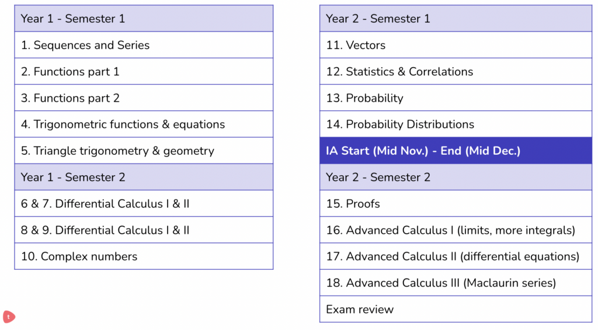Click Advanced Calculus II differential equations row
This screenshot has width=598, height=330.
(x=456, y=256)
